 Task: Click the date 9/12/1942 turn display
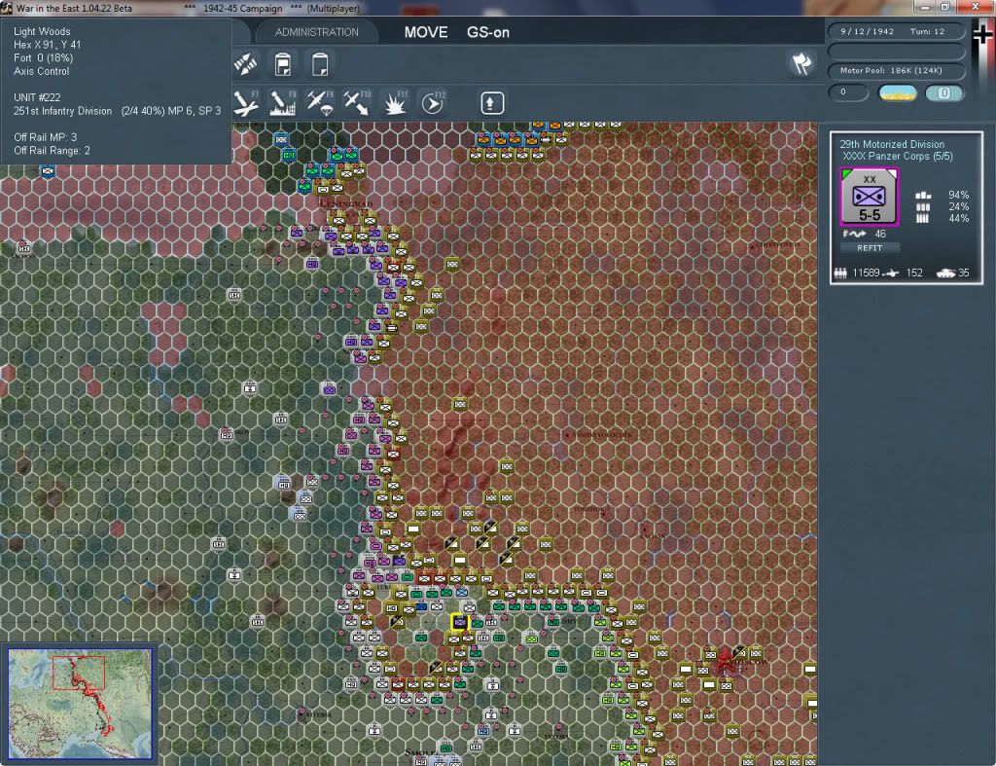pyautogui.click(x=896, y=31)
